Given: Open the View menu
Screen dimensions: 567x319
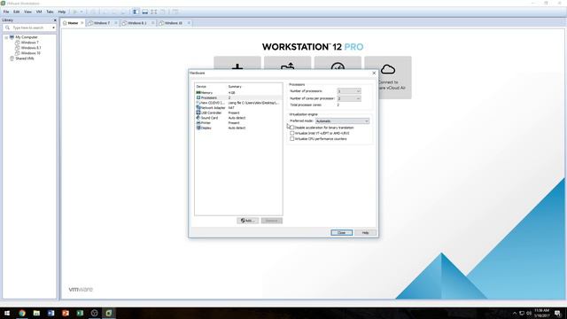Looking at the screenshot, I should tap(27, 12).
